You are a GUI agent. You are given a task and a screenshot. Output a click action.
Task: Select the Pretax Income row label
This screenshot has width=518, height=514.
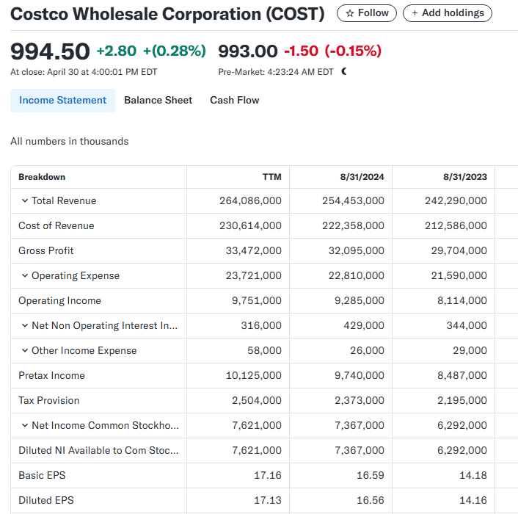click(51, 375)
